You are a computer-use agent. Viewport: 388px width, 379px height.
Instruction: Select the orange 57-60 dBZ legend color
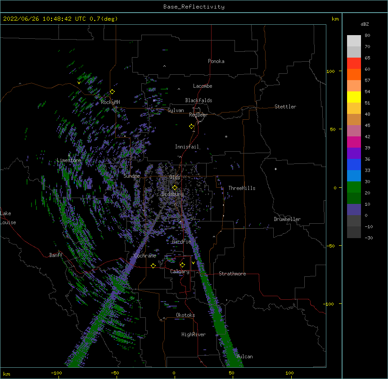[354, 75]
